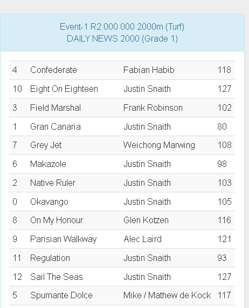Viewport: 249px width, 308px height.
Task: Select the Confederate horse row
Action: [x=122, y=70]
